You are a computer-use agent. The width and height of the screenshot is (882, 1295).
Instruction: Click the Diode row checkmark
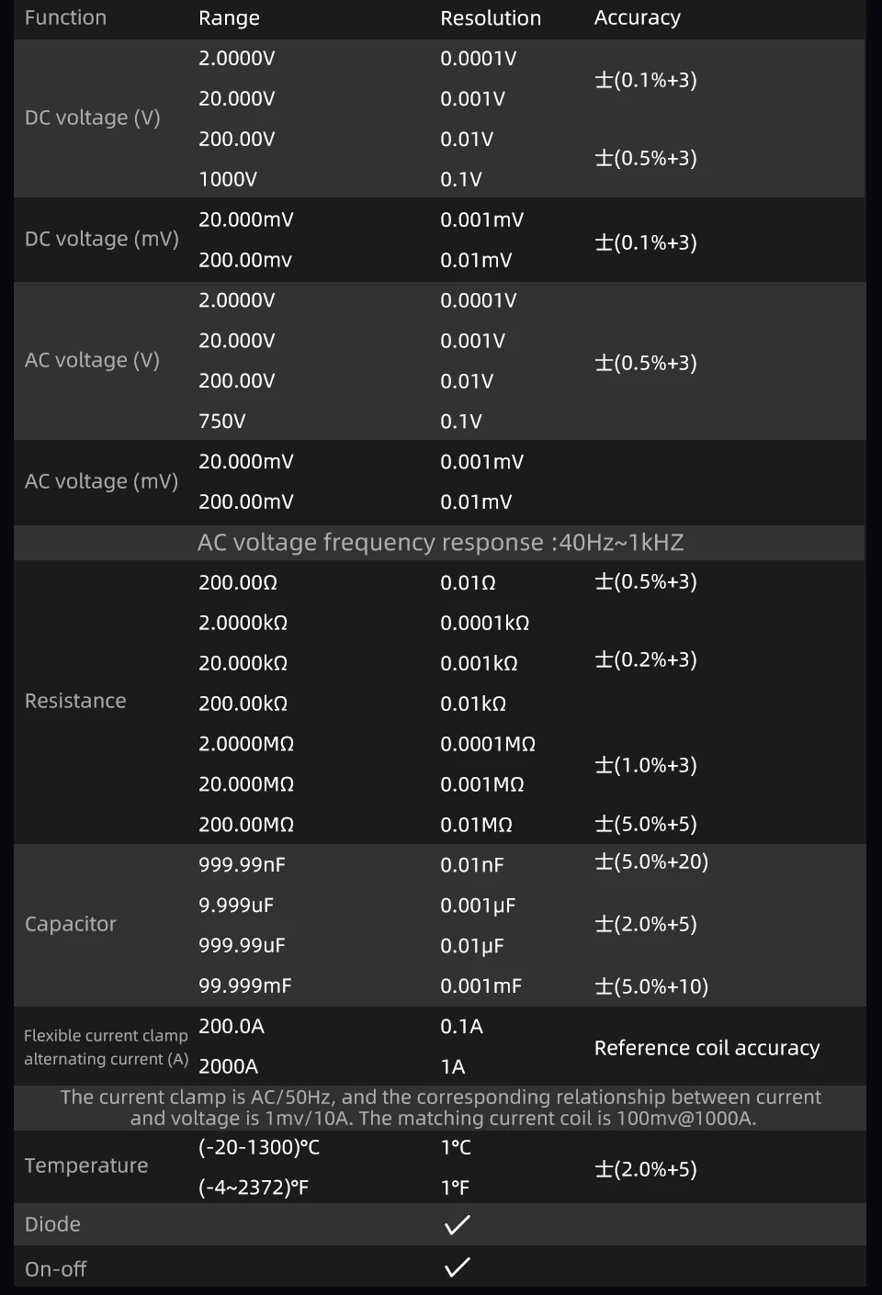tap(457, 1224)
